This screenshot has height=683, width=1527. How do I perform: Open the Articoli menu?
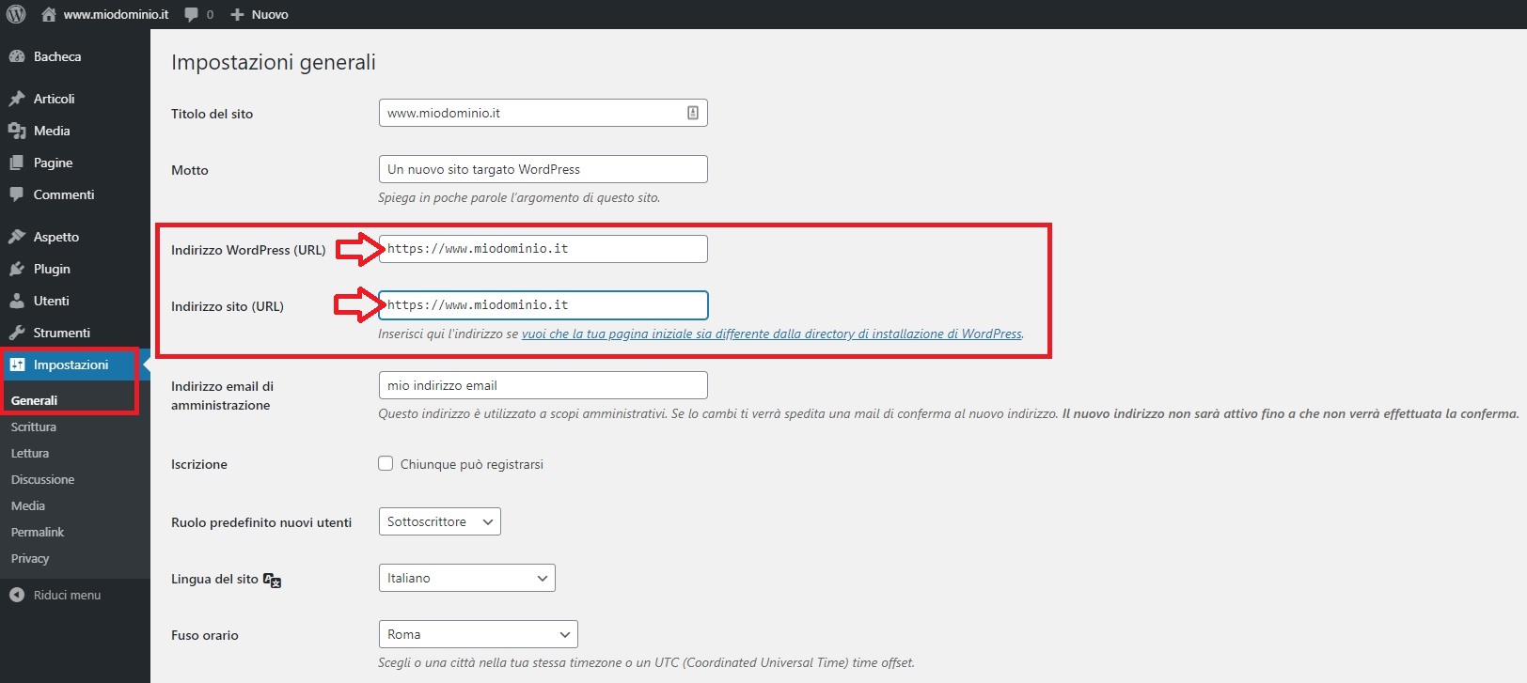point(54,99)
